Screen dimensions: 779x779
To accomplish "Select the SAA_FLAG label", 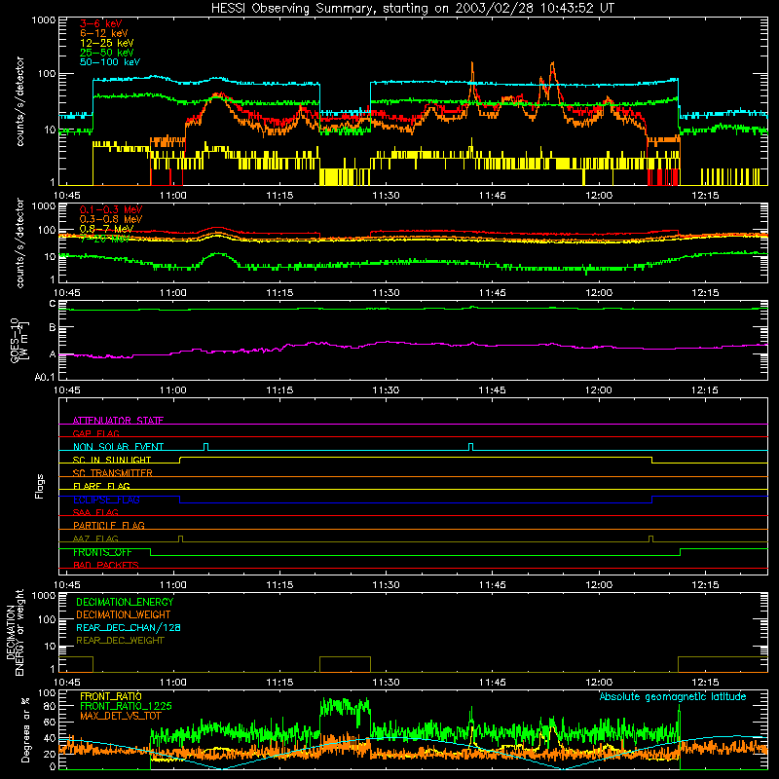I will [x=95, y=512].
